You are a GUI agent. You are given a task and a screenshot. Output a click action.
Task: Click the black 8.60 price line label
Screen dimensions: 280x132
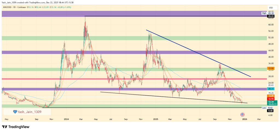click(270, 110)
